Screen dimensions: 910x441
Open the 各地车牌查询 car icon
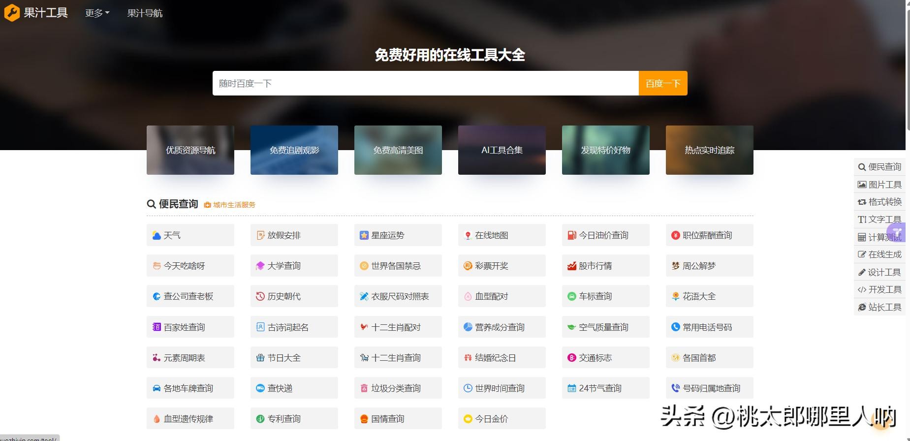tap(157, 388)
